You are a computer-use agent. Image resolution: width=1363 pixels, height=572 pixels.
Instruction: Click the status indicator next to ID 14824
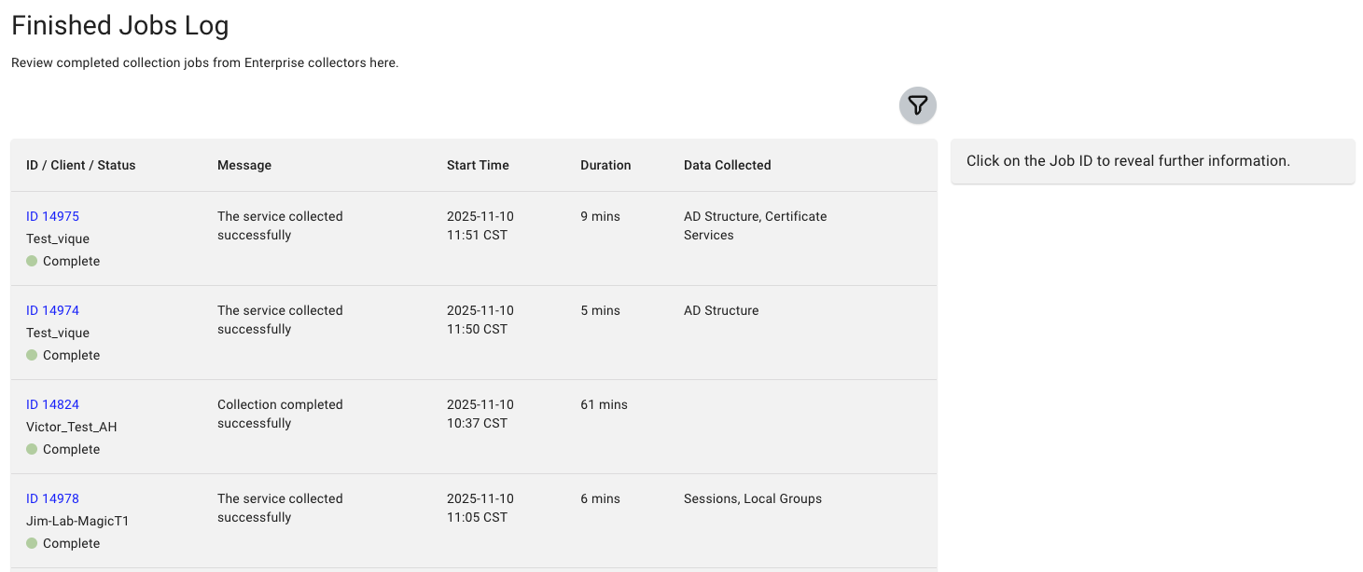point(31,449)
